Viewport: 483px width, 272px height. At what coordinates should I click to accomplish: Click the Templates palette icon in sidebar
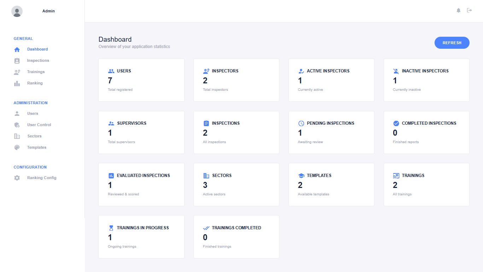(x=17, y=147)
